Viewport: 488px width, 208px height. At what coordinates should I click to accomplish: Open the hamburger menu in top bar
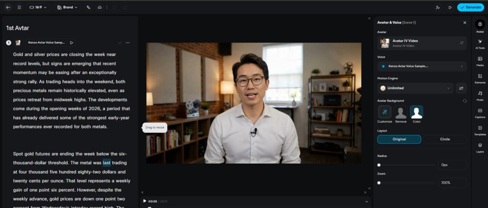[x=19, y=8]
